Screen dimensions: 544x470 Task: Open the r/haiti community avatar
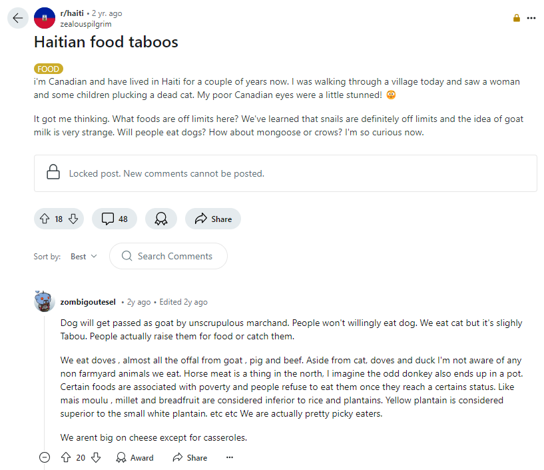[45, 18]
